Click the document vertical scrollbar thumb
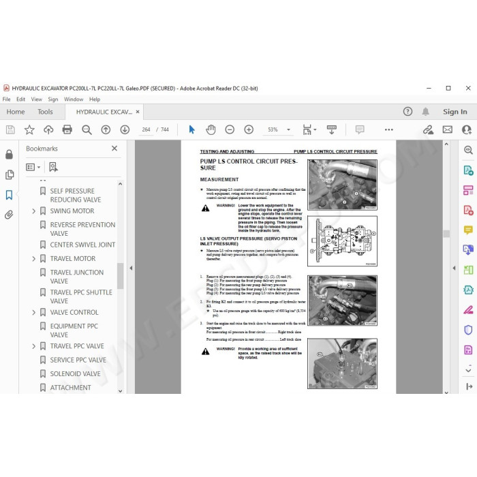477x477 pixels. (446, 234)
